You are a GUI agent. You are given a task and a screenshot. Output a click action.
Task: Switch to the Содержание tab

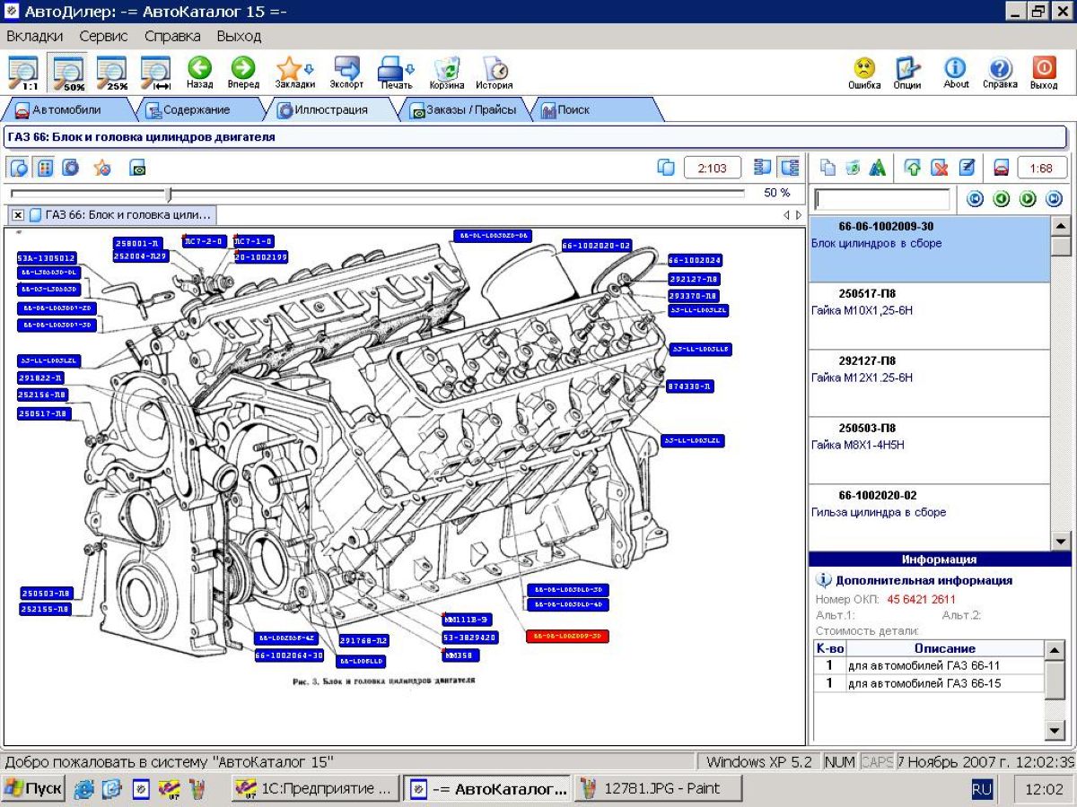click(x=196, y=110)
